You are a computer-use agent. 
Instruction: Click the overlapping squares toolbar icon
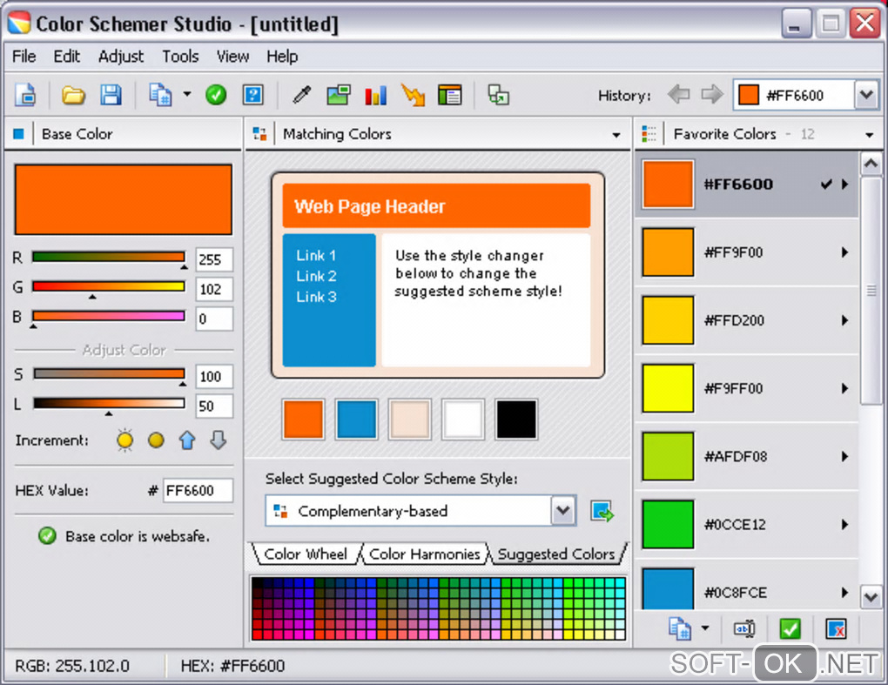(x=498, y=95)
